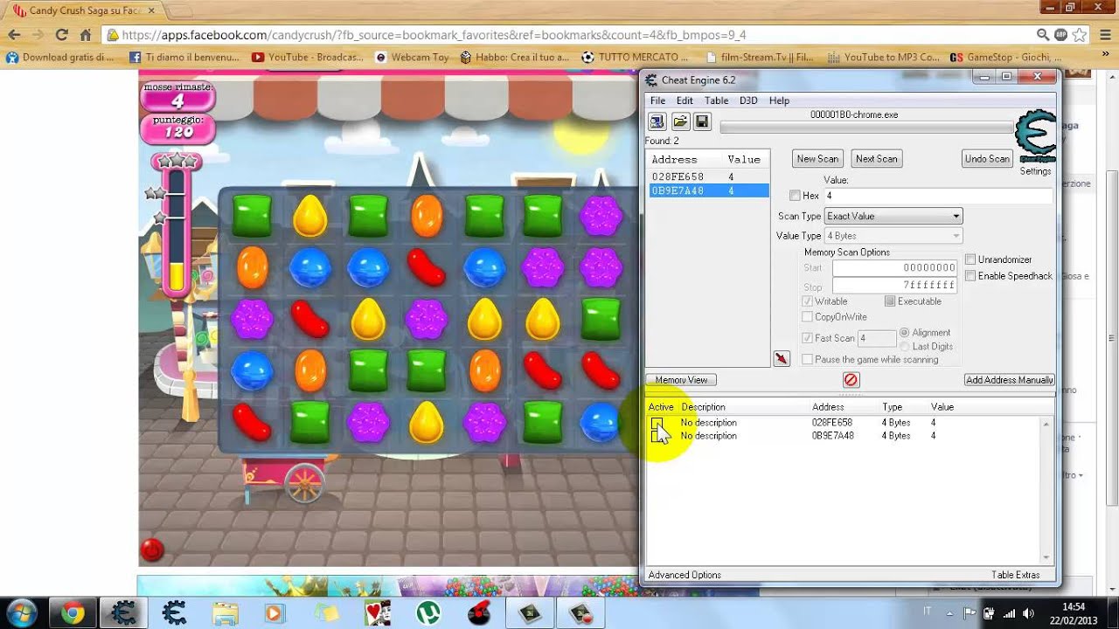Open the solitaire cards taskbar icon

pyautogui.click(x=377, y=613)
